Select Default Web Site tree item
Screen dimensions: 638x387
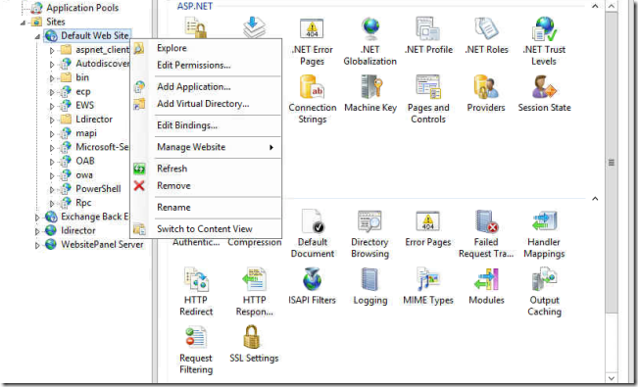pos(95,36)
